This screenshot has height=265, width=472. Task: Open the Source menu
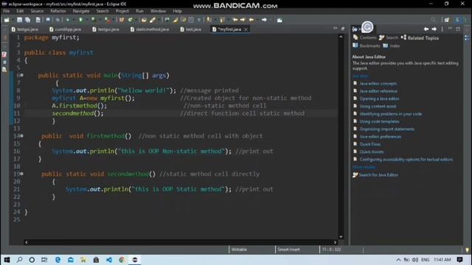click(37, 11)
